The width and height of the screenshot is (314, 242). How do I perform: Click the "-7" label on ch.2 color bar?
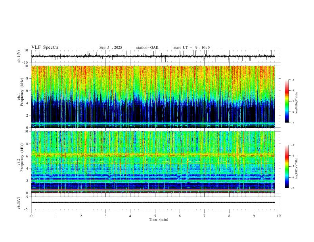click(x=293, y=188)
